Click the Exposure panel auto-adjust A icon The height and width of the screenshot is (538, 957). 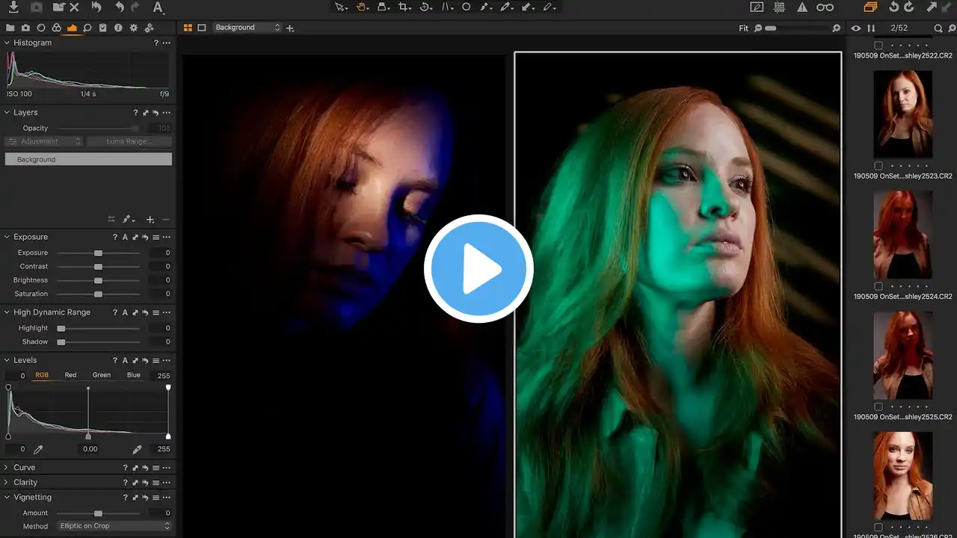[x=126, y=237]
